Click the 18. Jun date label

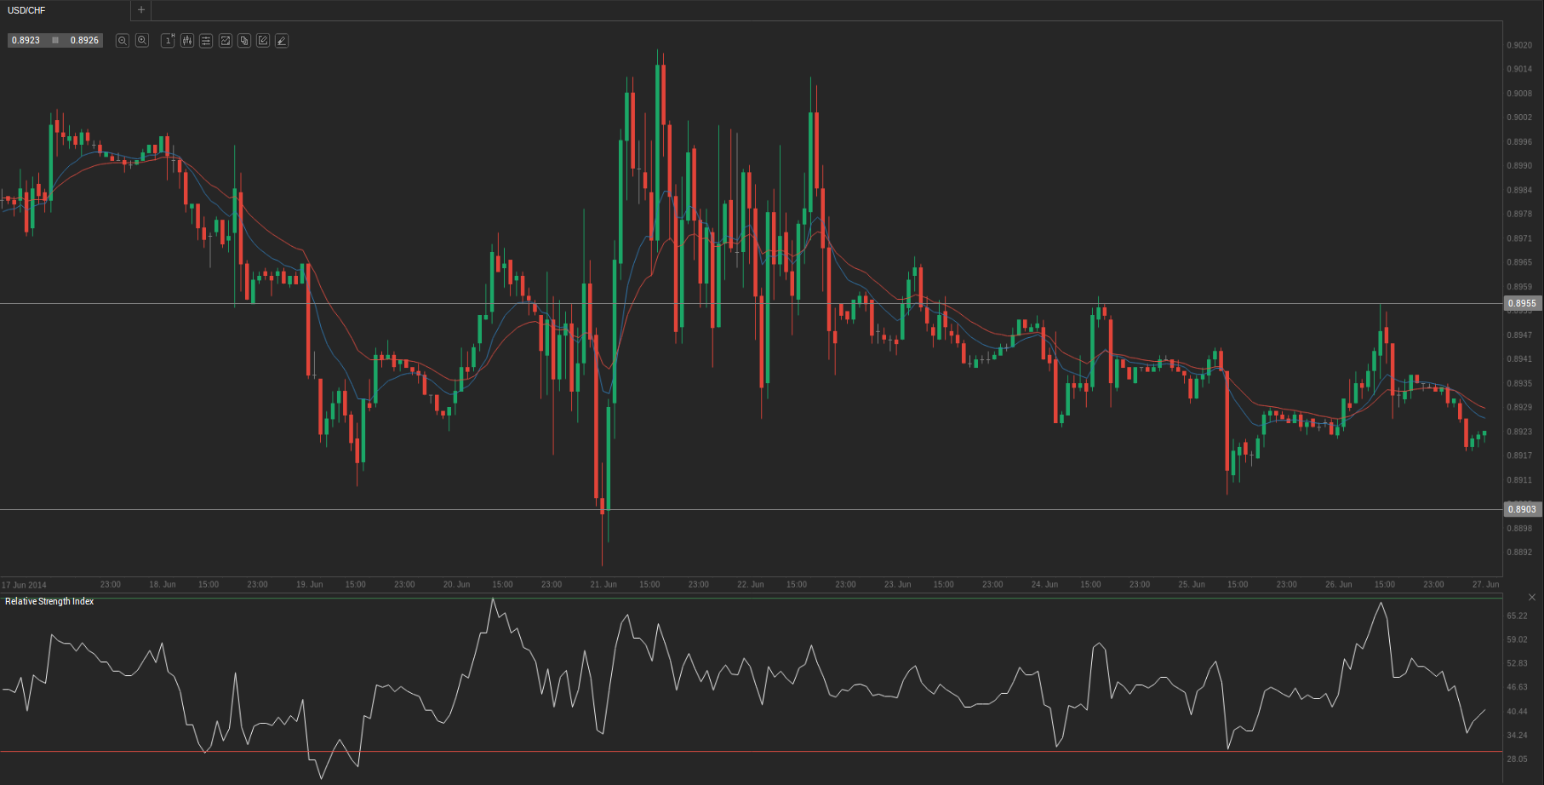pos(162,585)
